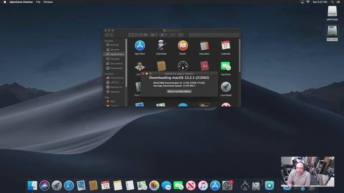Select the Chess app icon in Finder
The width and height of the screenshot is (344, 193).
[140, 66]
